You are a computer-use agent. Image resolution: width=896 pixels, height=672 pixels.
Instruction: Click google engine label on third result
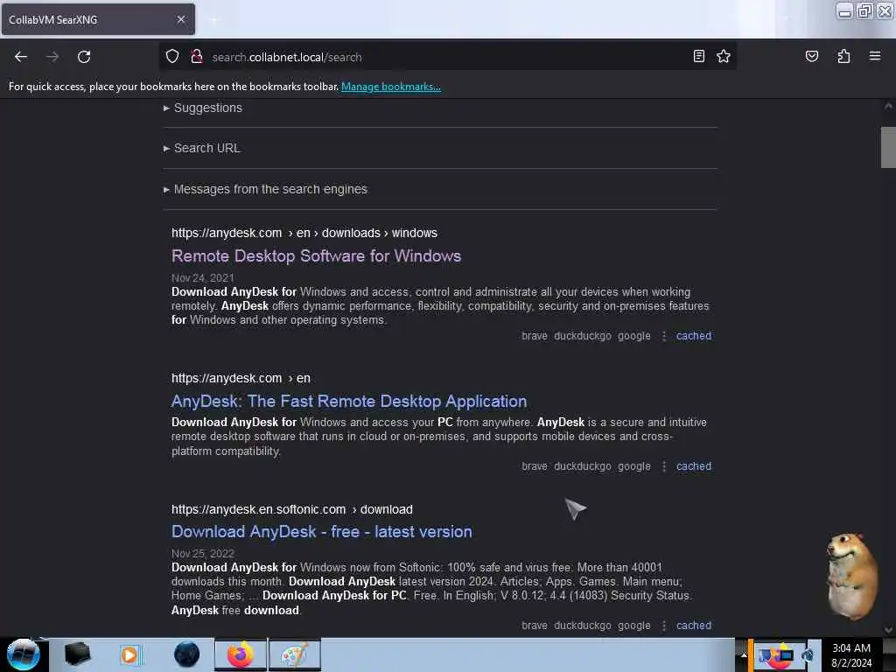tap(633, 626)
